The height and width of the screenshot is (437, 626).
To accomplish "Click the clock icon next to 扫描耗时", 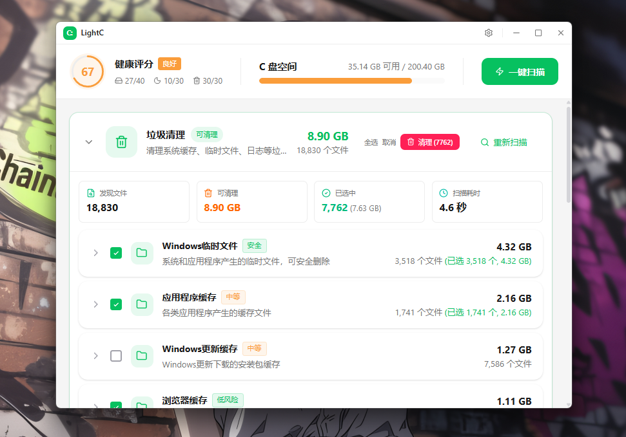I will tap(444, 193).
